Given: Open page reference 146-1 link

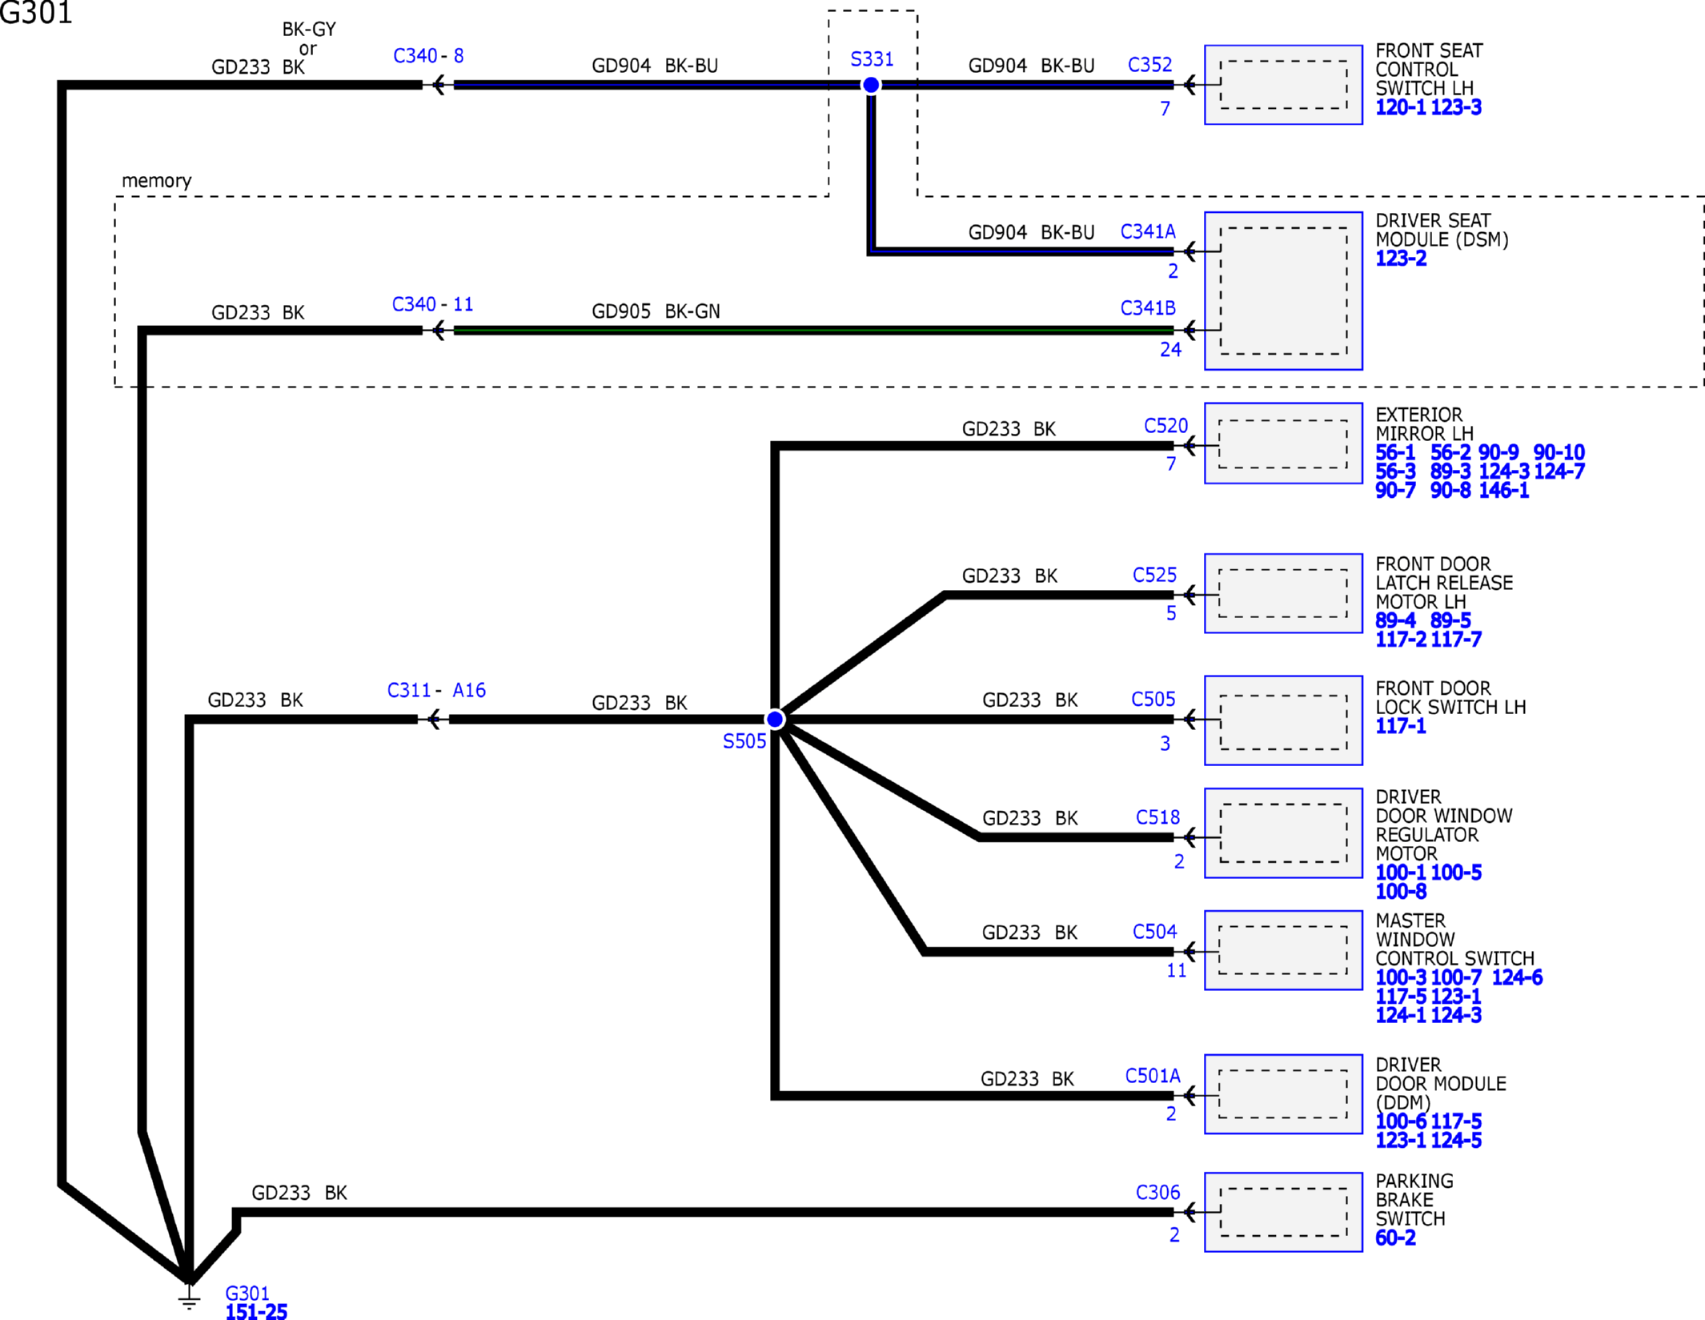Looking at the screenshot, I should coord(1503,491).
